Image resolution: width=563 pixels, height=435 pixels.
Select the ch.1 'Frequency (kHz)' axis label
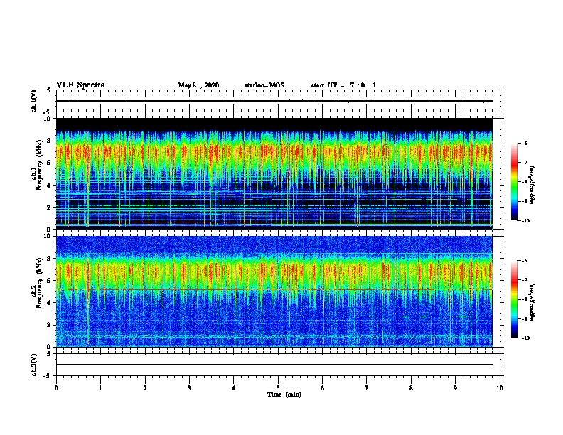click(x=39, y=165)
